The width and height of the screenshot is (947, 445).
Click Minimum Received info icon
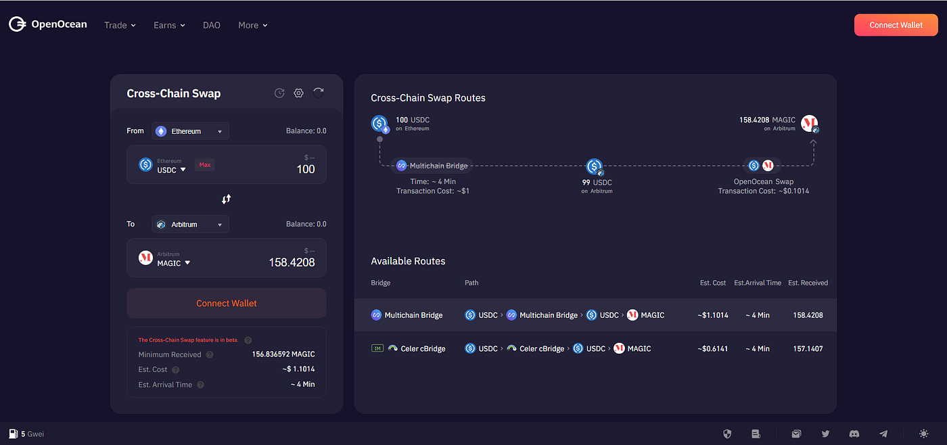point(209,354)
